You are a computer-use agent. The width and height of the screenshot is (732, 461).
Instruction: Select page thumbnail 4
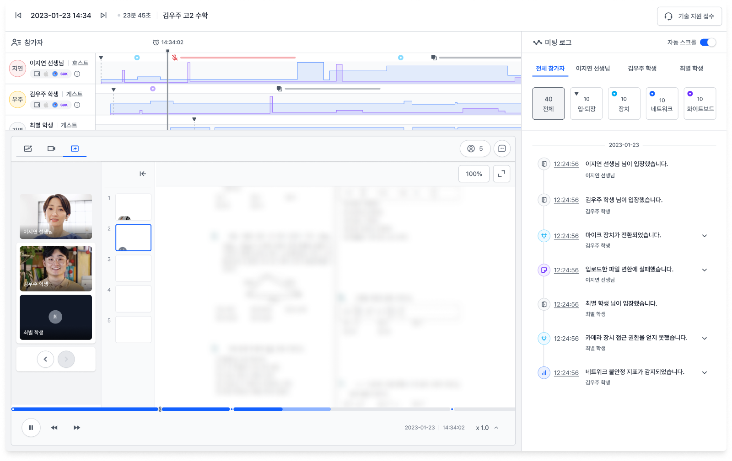(133, 299)
